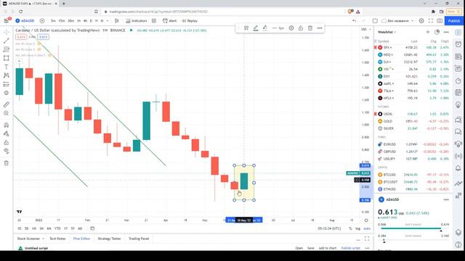Lock the selected drawing
Viewport: 465px width, 261px height.
[x=301, y=28]
